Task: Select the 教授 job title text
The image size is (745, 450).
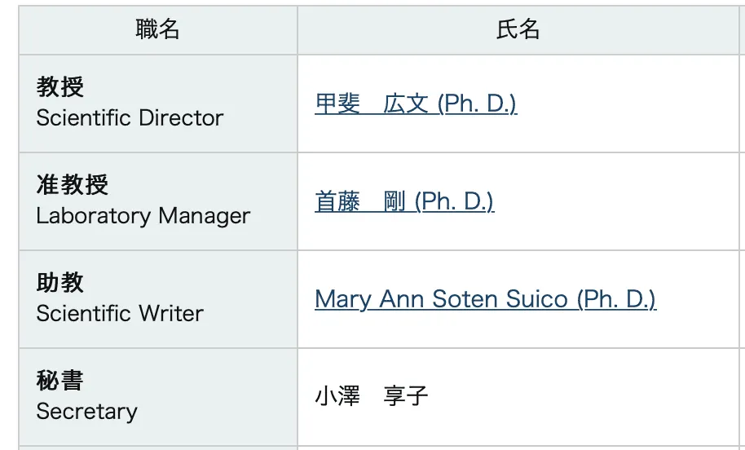Action: [x=60, y=87]
